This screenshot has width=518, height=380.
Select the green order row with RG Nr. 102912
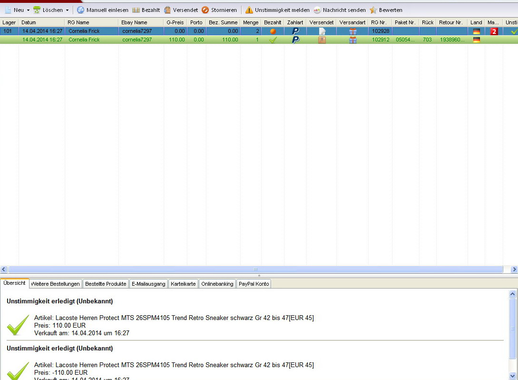click(190, 40)
